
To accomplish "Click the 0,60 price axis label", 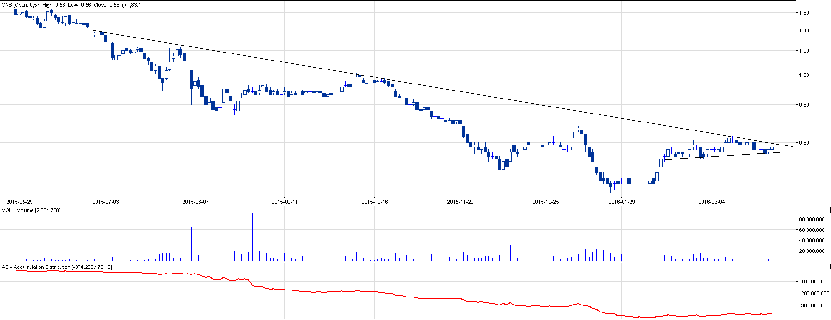I will pos(804,143).
